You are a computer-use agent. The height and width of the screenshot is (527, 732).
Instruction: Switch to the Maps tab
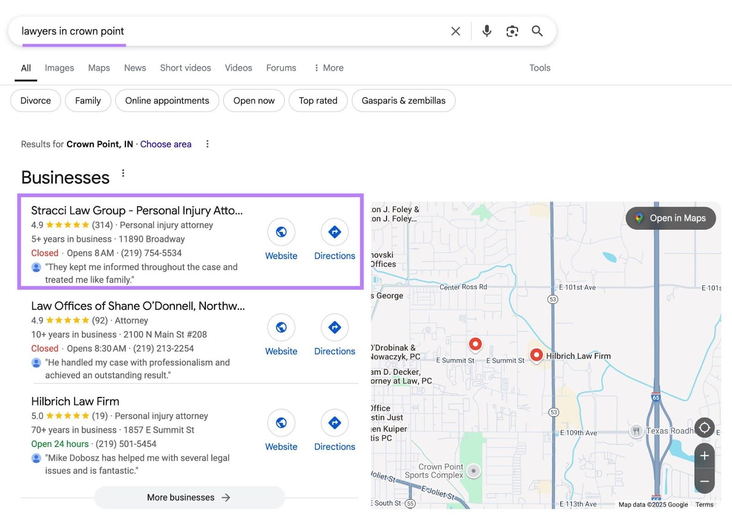pos(98,67)
